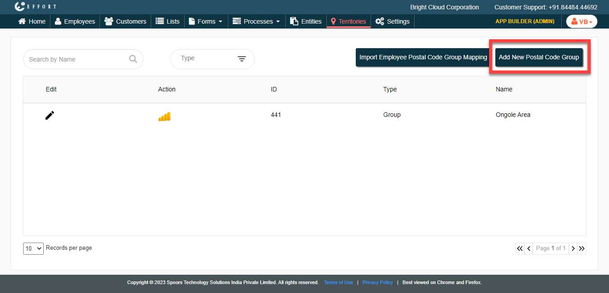Open the Records per page dropdown
Screen dimensions: 609x293
tap(33, 248)
